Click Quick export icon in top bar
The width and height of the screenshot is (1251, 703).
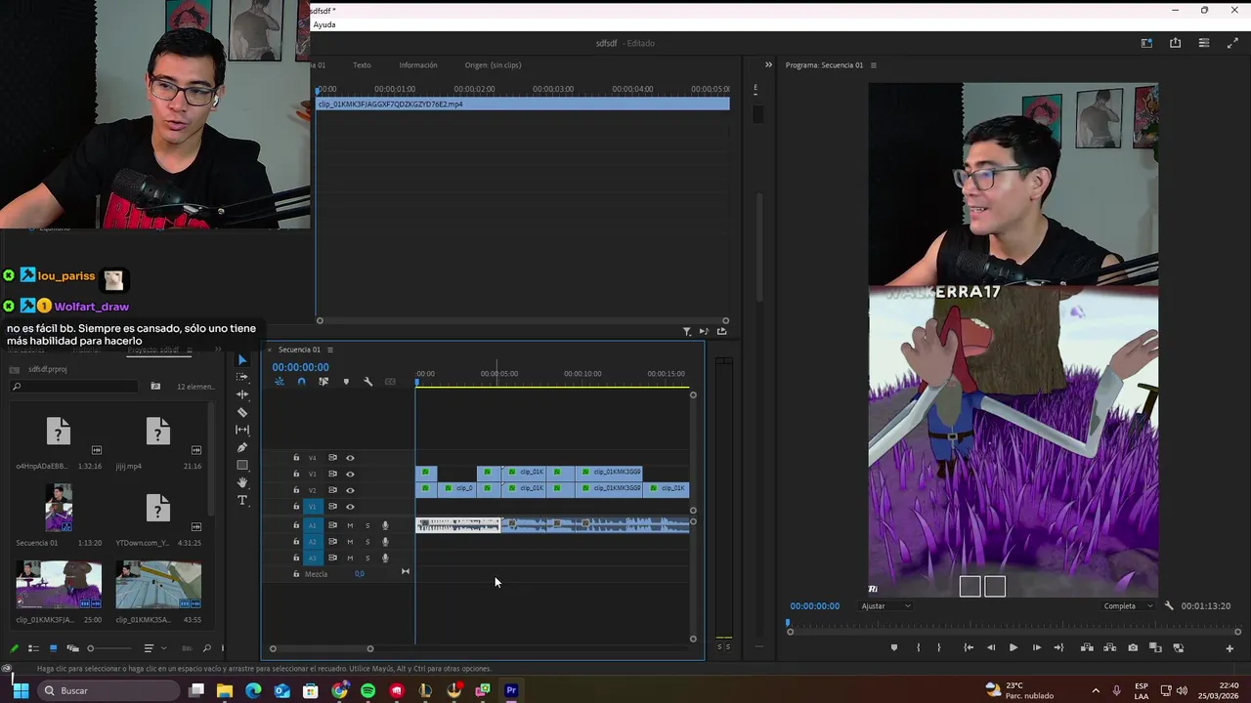[x=1175, y=43]
